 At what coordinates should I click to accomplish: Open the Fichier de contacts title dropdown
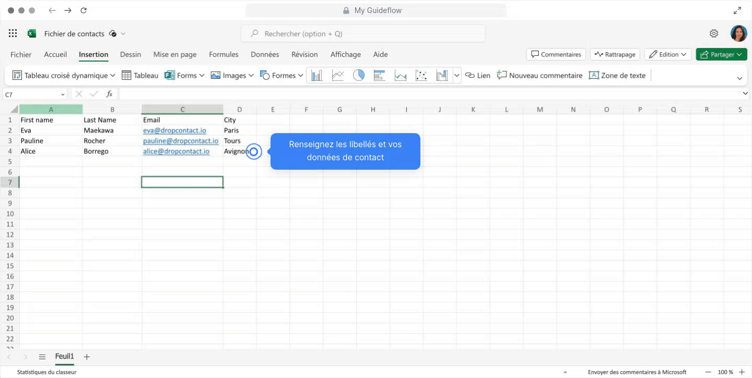click(x=123, y=33)
